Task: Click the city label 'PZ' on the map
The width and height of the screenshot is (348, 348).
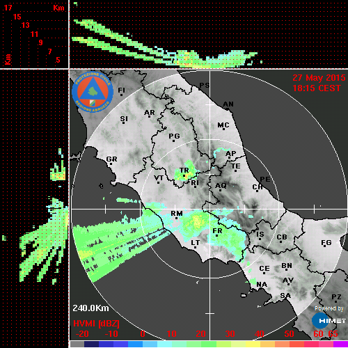Action: (336, 297)
